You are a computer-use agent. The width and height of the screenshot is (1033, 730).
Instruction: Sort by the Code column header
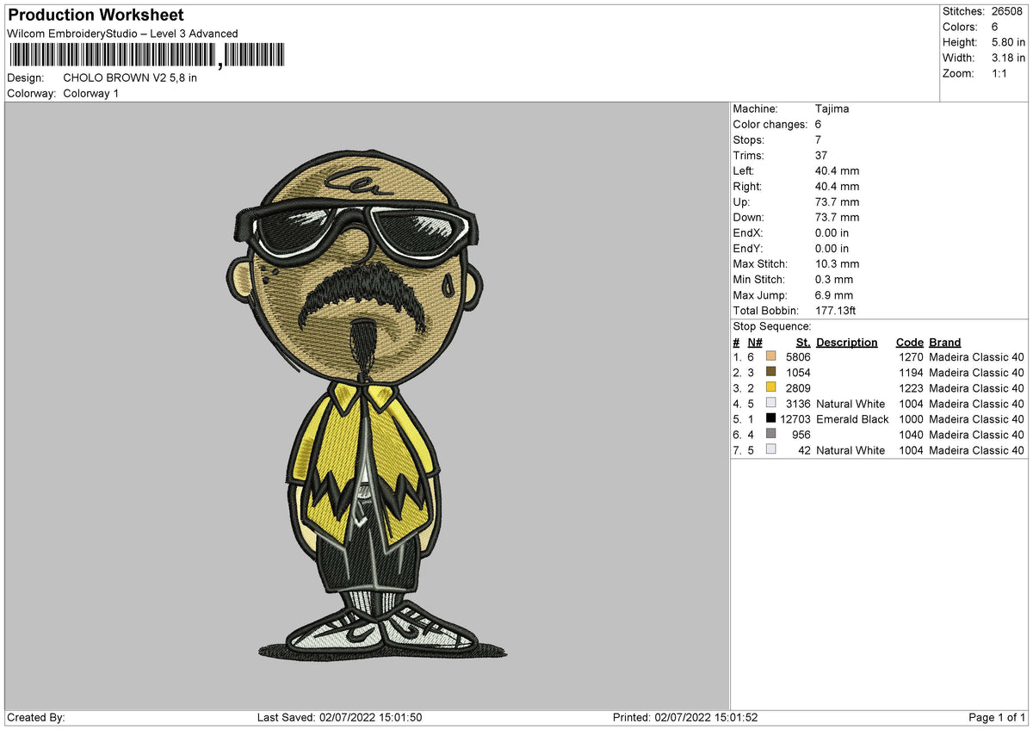click(909, 342)
